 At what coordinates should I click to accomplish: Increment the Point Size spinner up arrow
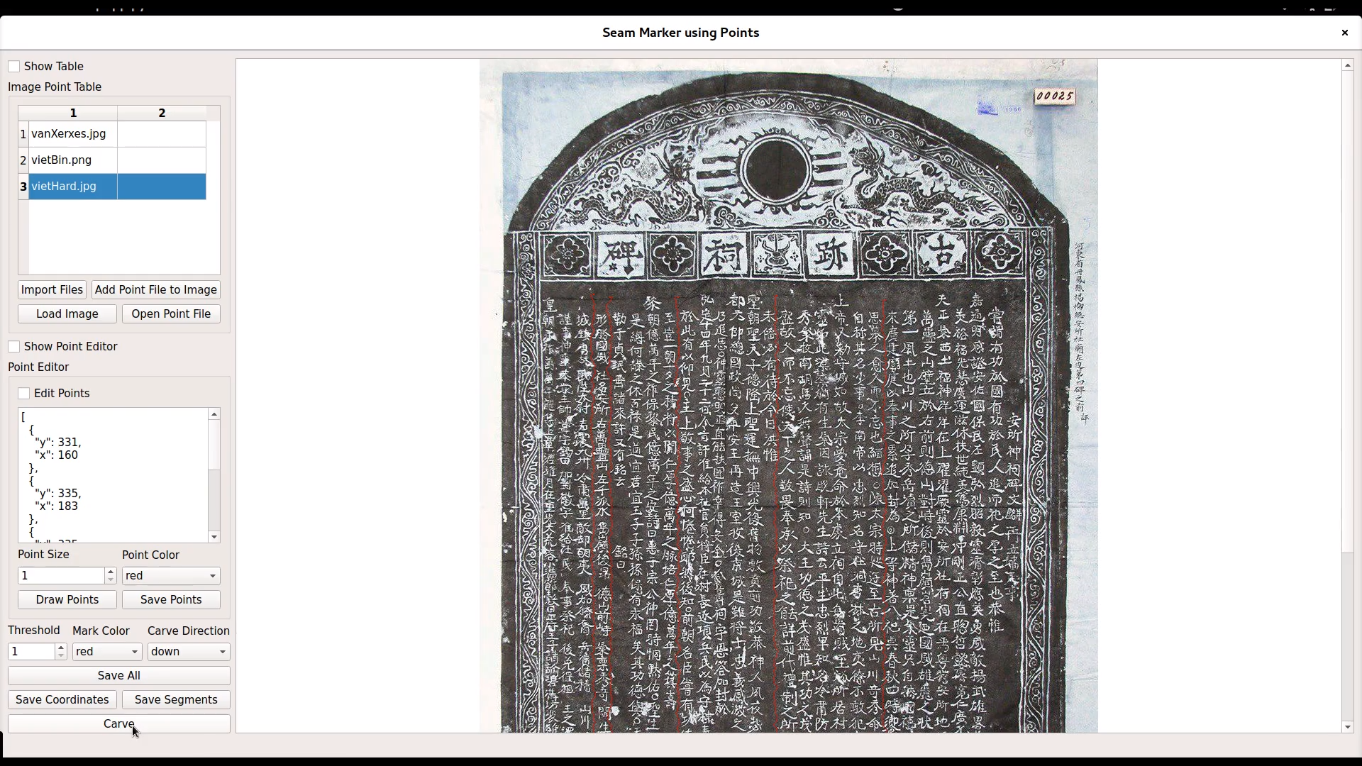click(110, 572)
